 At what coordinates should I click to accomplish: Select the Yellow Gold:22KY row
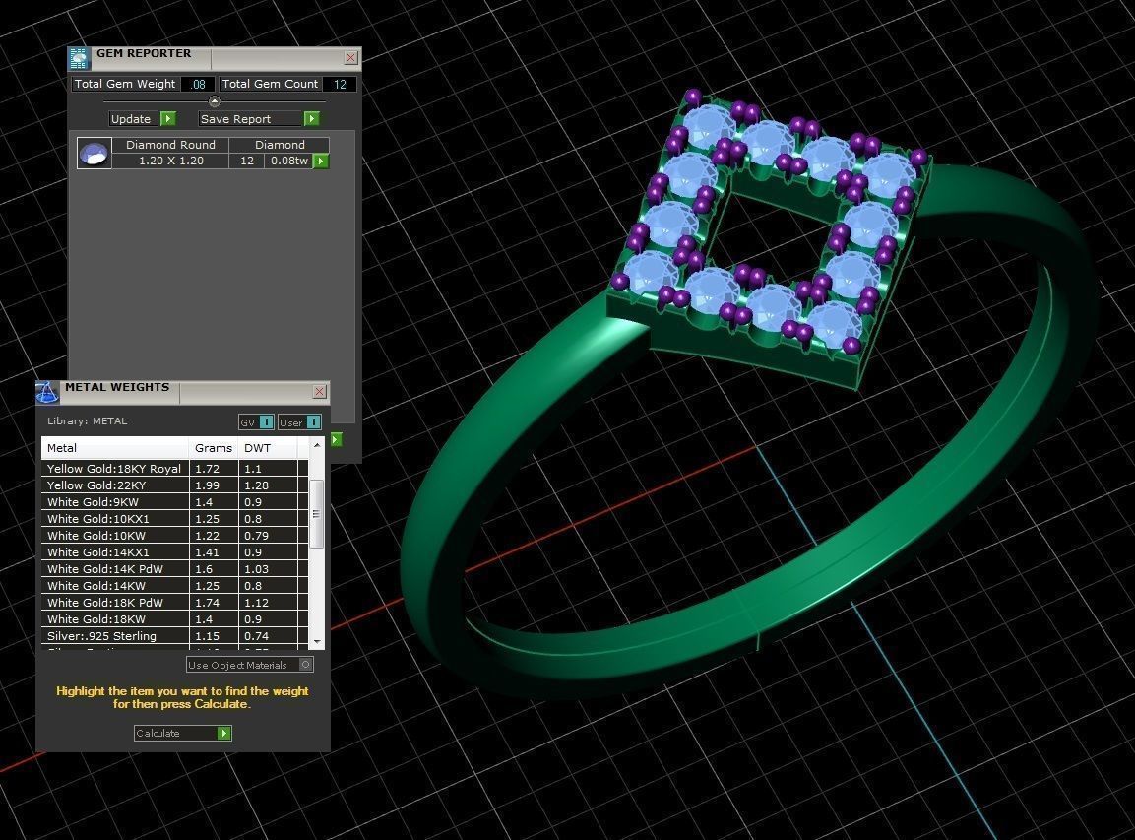[x=174, y=485]
